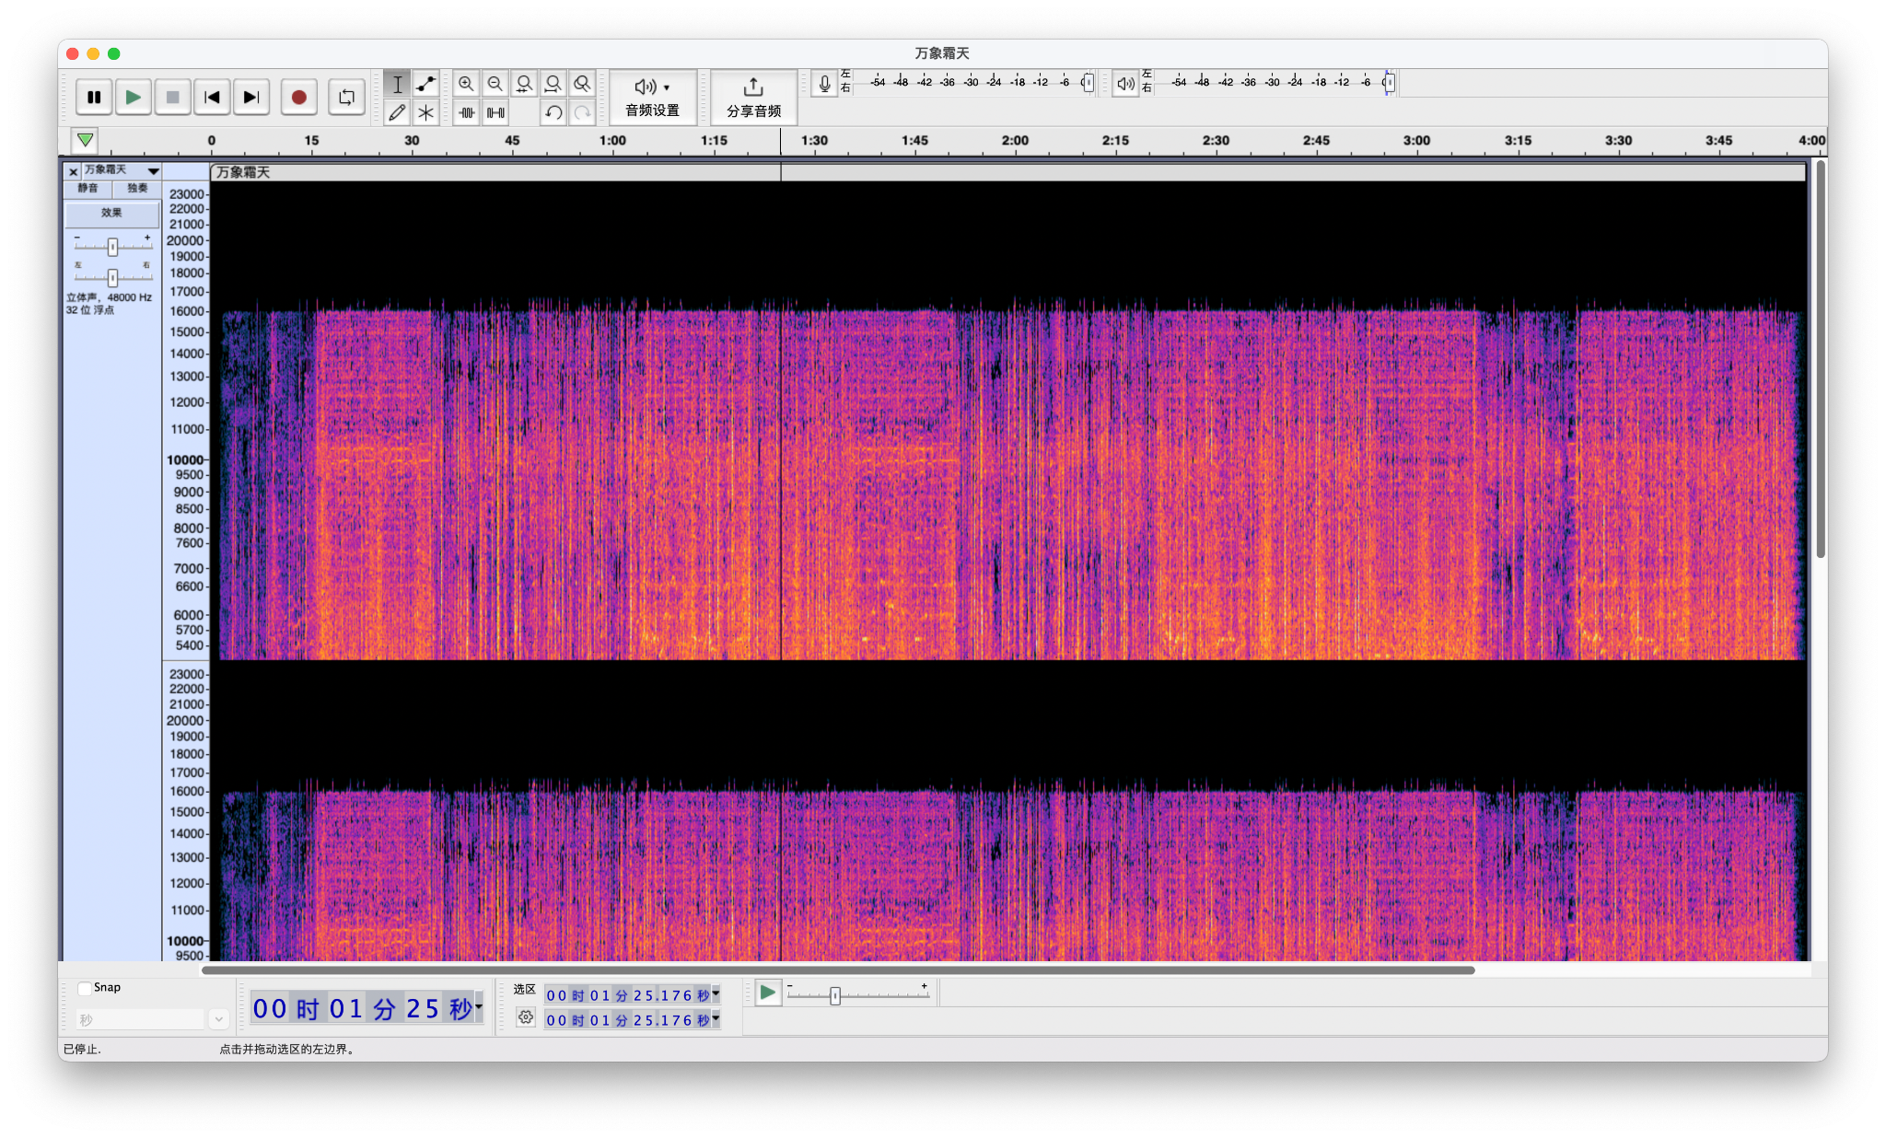Choose the Multi-tool asterisk icon
The width and height of the screenshot is (1886, 1138).
point(425,112)
